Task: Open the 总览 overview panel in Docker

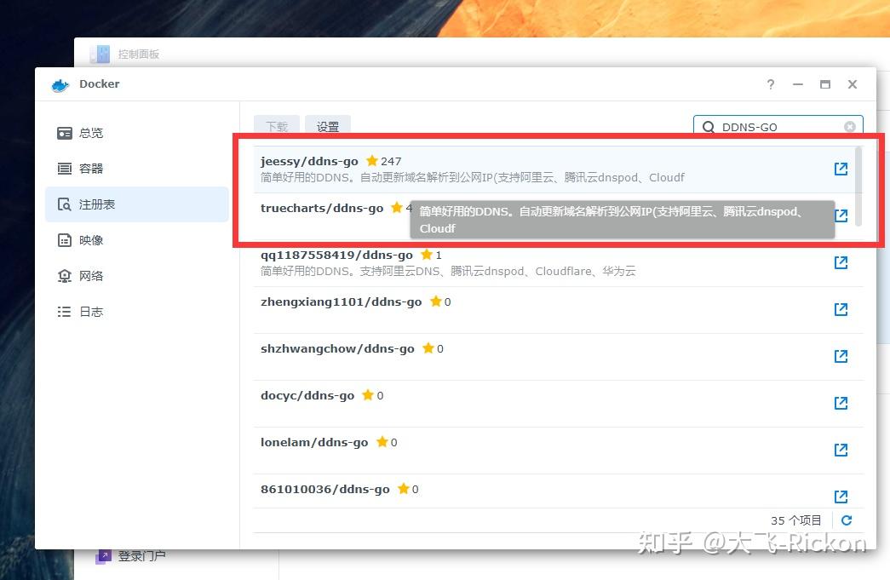Action: (x=90, y=133)
